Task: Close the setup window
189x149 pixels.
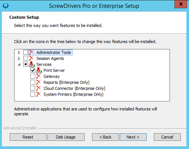Action: pyautogui.click(x=181, y=4)
